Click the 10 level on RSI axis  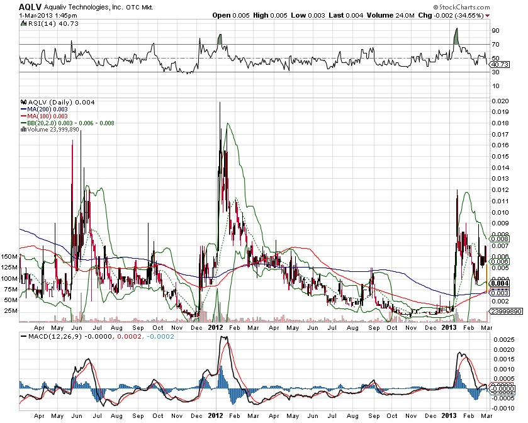[x=496, y=86]
